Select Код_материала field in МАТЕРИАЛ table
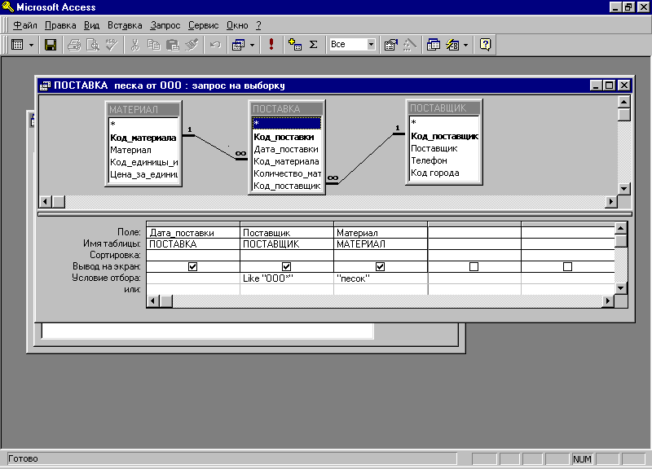 pos(143,138)
